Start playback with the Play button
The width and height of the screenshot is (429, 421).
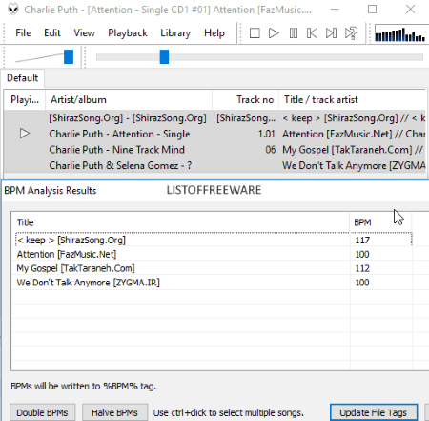274,33
